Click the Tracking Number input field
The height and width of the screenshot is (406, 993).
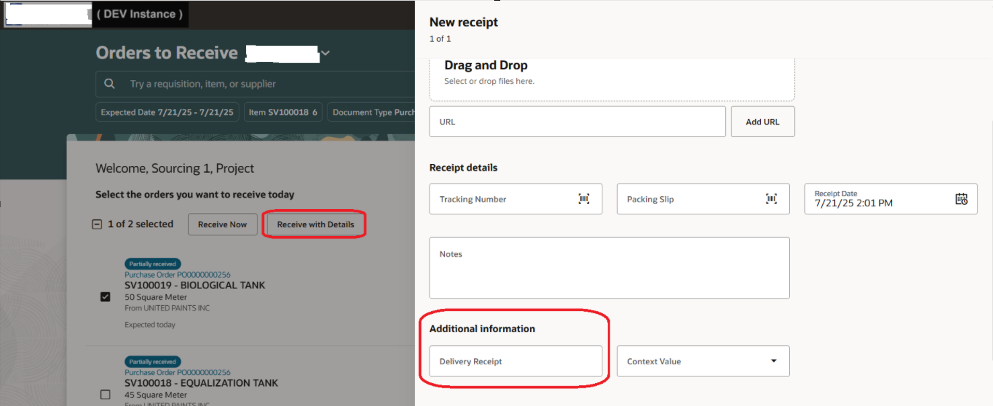point(516,199)
